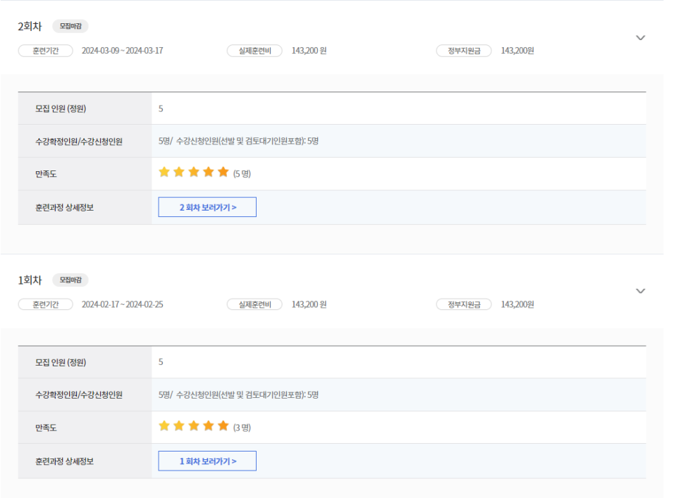Click the fifth satisfaction star for 2회차

[x=223, y=172]
